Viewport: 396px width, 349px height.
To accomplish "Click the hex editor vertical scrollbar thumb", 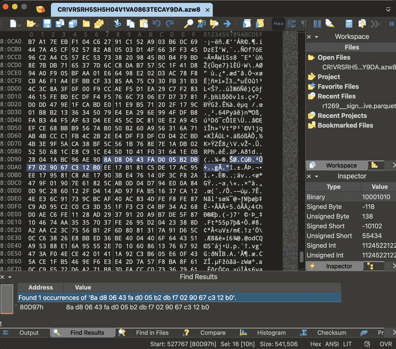I will click(x=301, y=257).
